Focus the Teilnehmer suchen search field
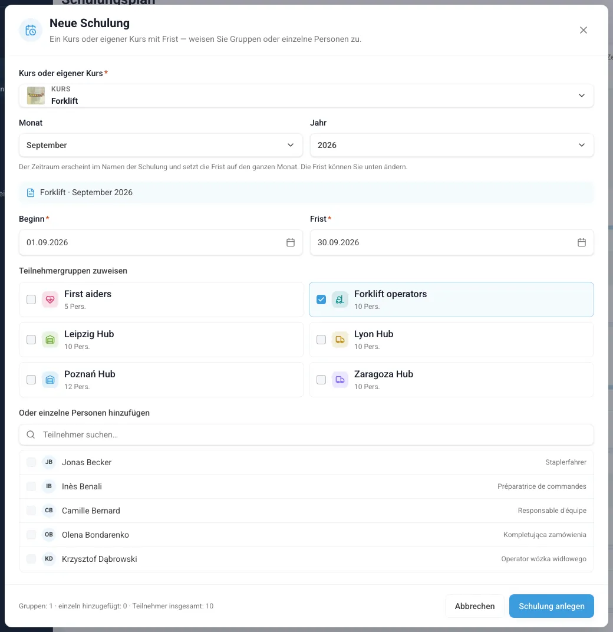Screen dimensions: 613x632 [x=306, y=434]
